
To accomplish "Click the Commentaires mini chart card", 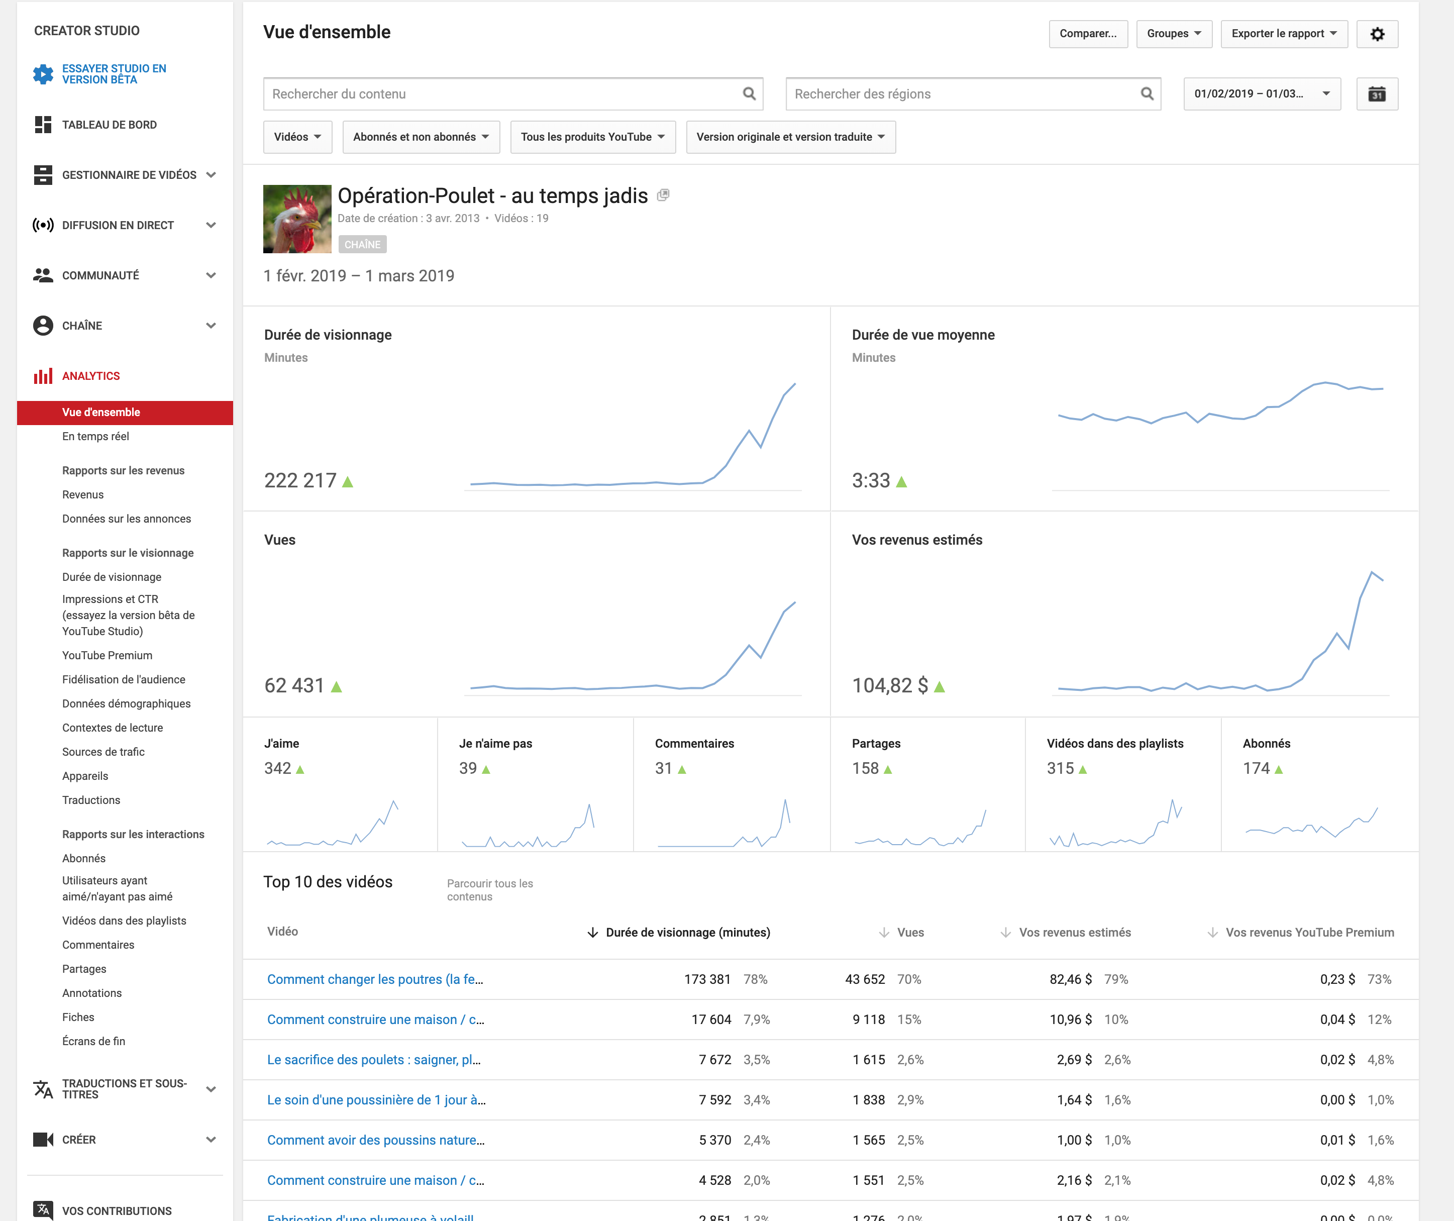I will pyautogui.click(x=731, y=784).
